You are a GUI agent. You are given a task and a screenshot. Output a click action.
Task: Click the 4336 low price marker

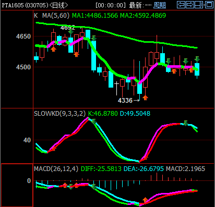tap(125, 100)
